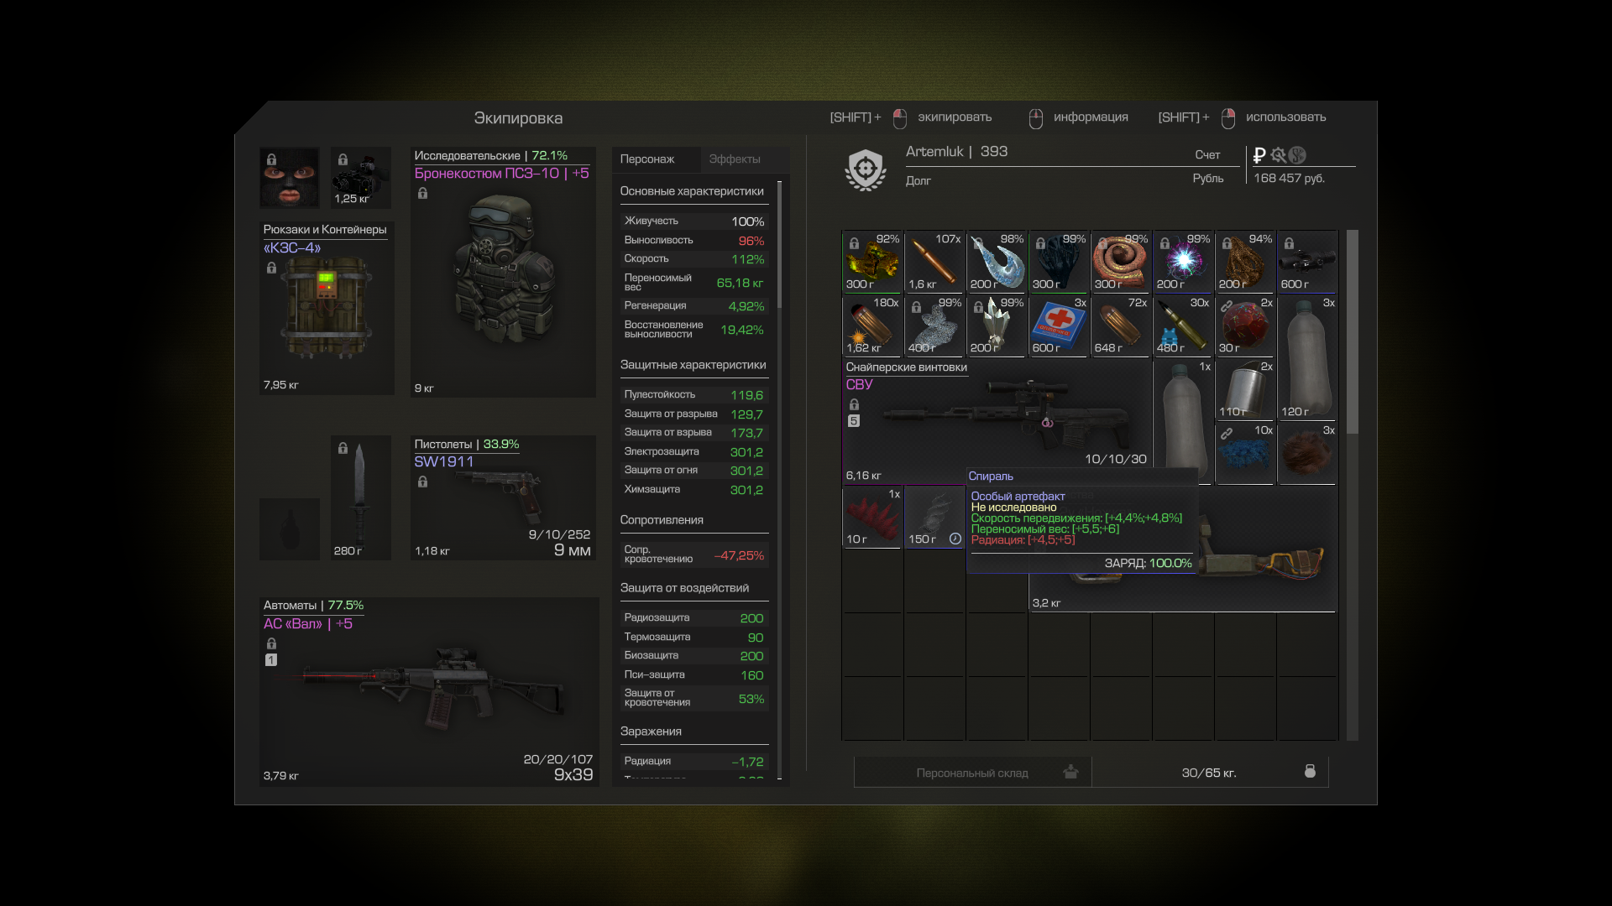
Task: Select the 2x tin can weighing 110 г
Action: pos(1245,389)
